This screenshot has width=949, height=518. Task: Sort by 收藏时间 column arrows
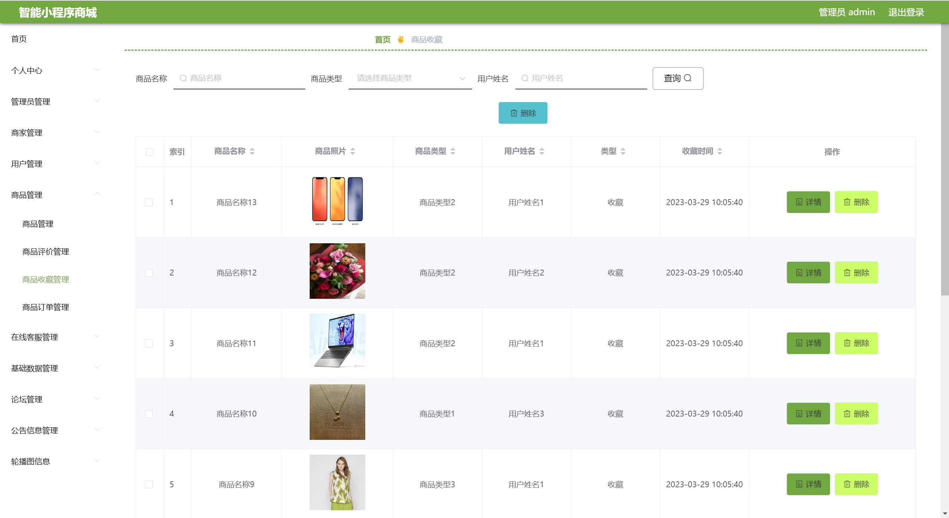pyautogui.click(x=719, y=151)
